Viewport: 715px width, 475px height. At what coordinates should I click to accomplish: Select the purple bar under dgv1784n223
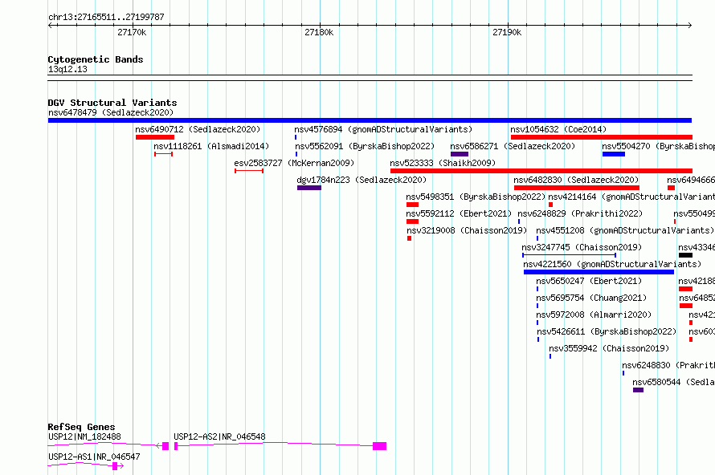pos(309,188)
